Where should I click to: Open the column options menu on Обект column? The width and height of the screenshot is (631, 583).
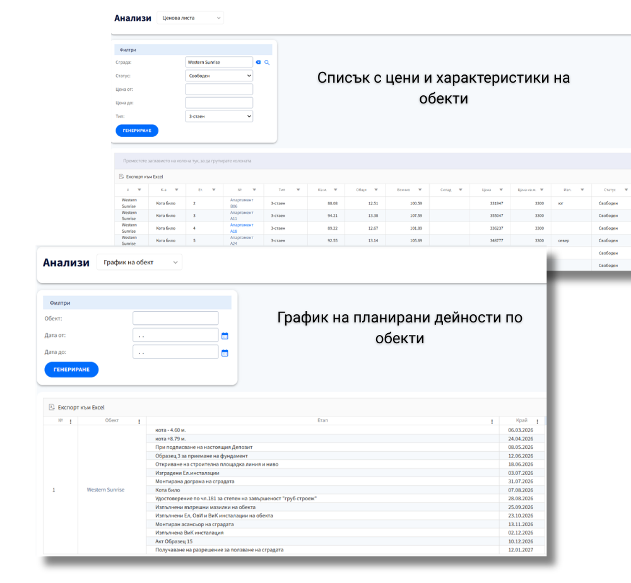click(x=139, y=421)
